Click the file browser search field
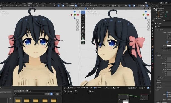This screenshot has width=171, height=103. (29, 94)
